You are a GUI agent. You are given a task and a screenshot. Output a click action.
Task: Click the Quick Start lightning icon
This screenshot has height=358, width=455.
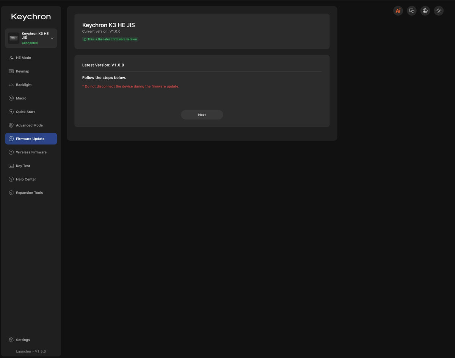pos(11,112)
